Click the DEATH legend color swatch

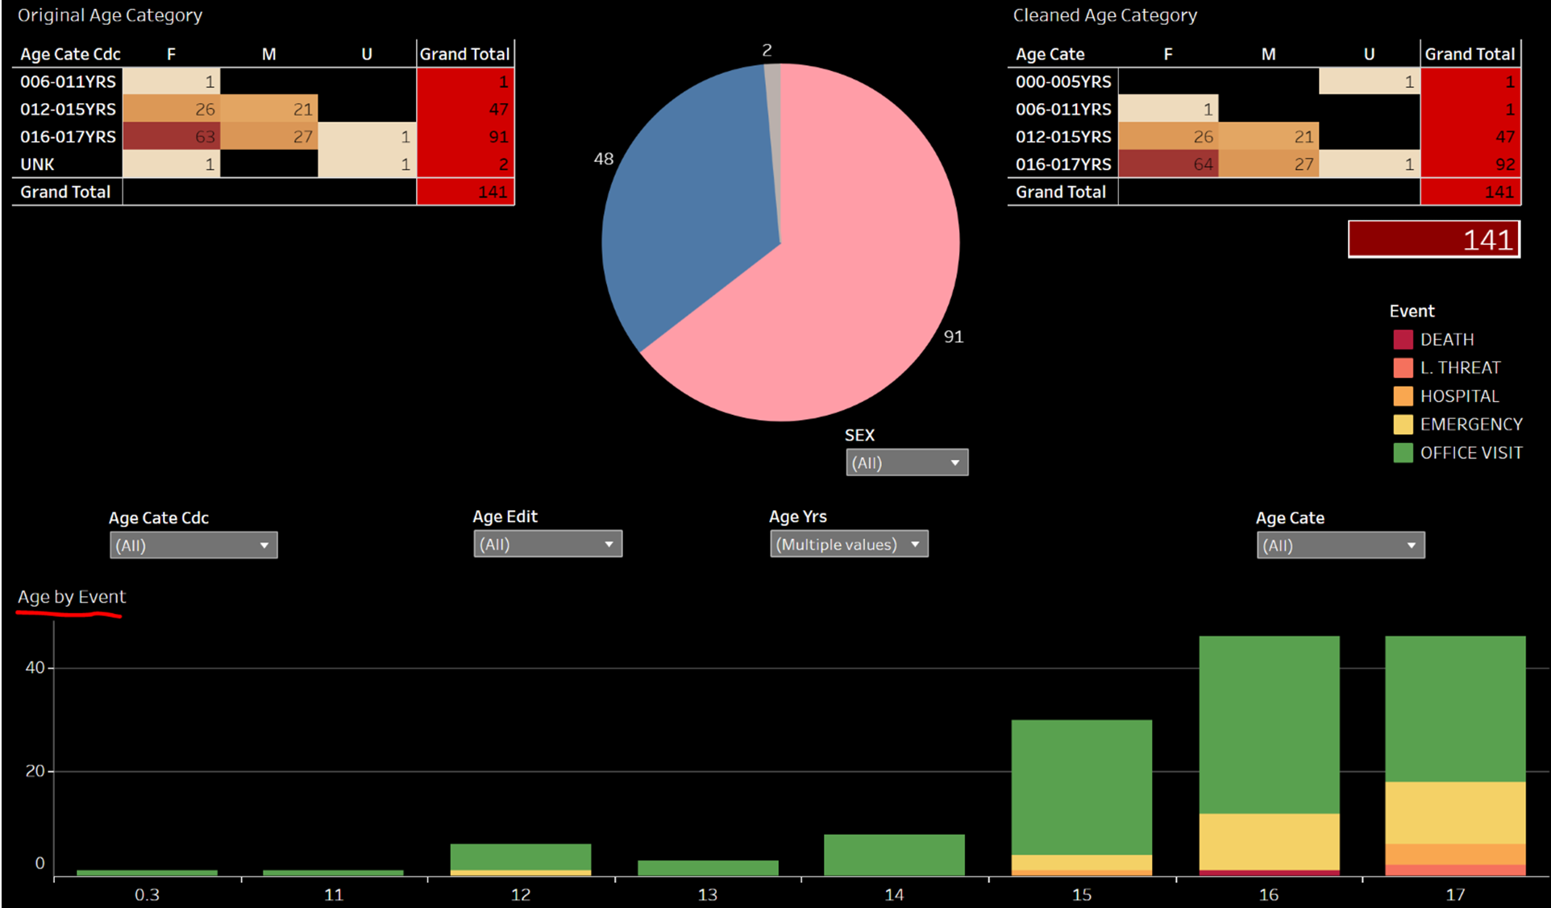pos(1403,340)
